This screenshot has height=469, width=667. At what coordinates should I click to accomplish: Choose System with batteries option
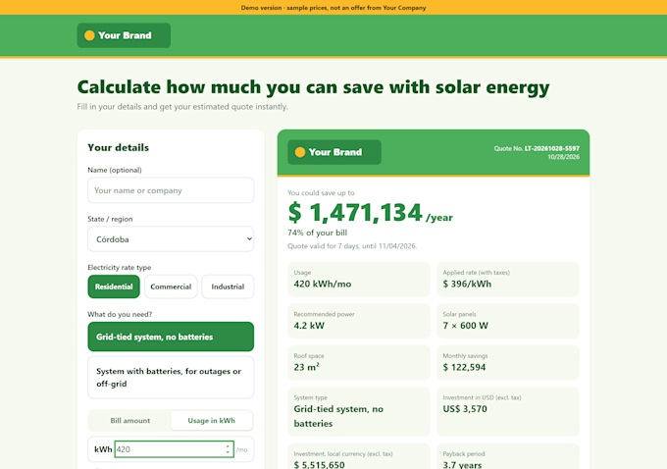pos(171,377)
